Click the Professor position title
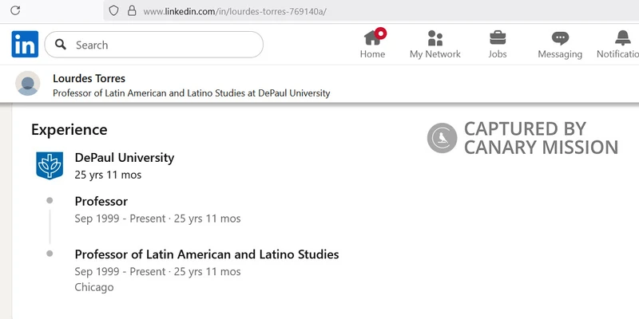Image resolution: width=639 pixels, height=319 pixels. pos(101,202)
